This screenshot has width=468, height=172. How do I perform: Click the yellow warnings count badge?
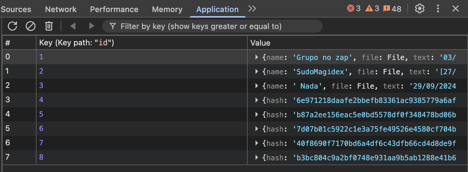point(372,9)
